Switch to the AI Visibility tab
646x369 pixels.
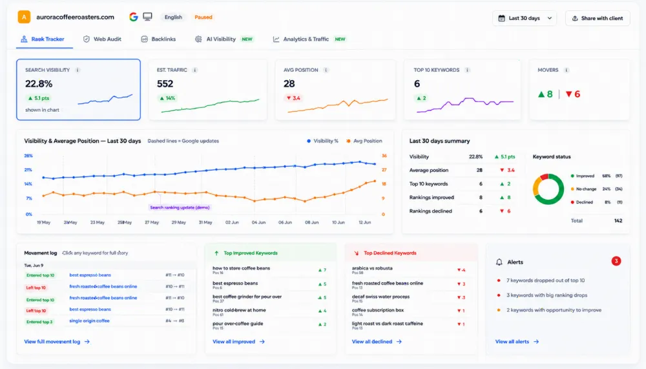[x=224, y=39]
